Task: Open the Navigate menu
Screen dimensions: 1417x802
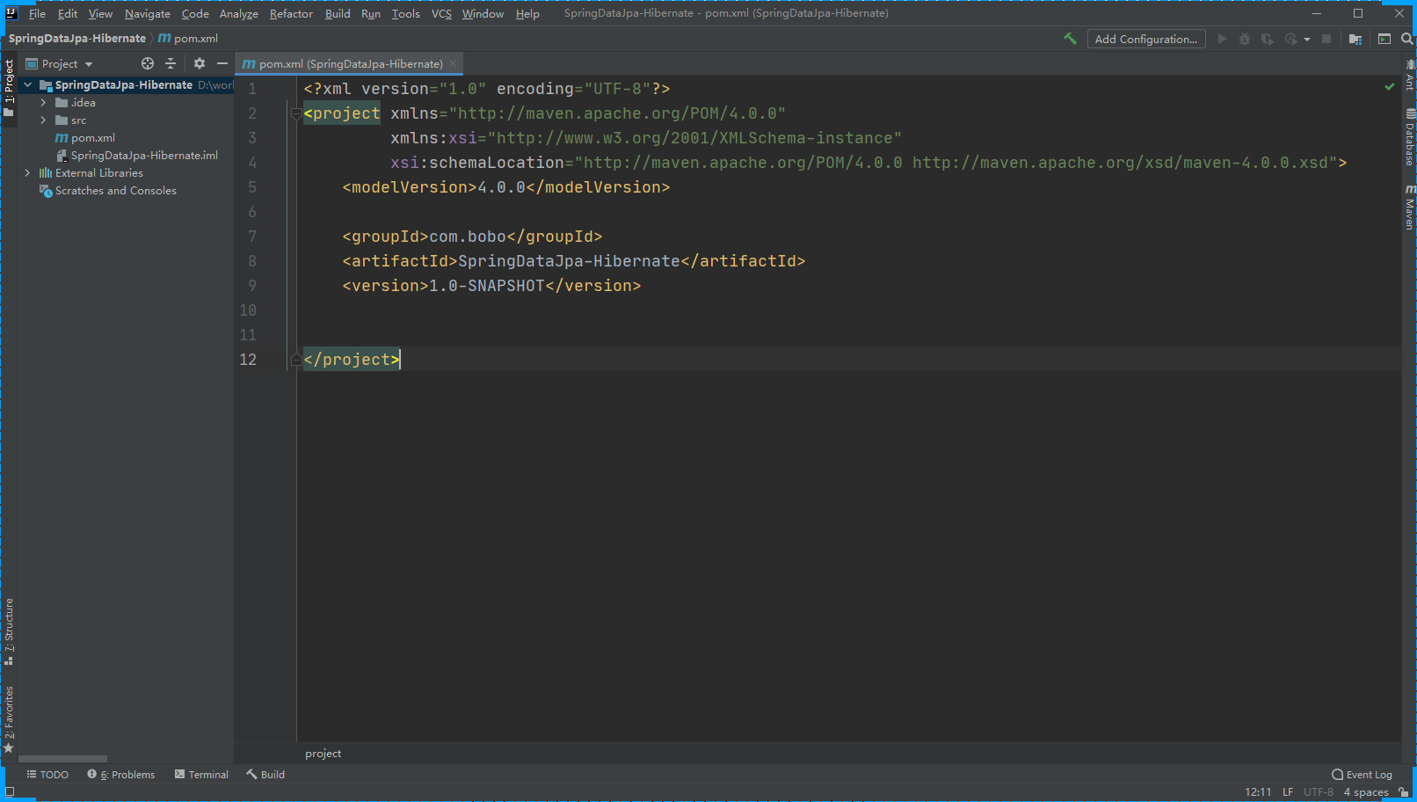Action: coord(148,13)
